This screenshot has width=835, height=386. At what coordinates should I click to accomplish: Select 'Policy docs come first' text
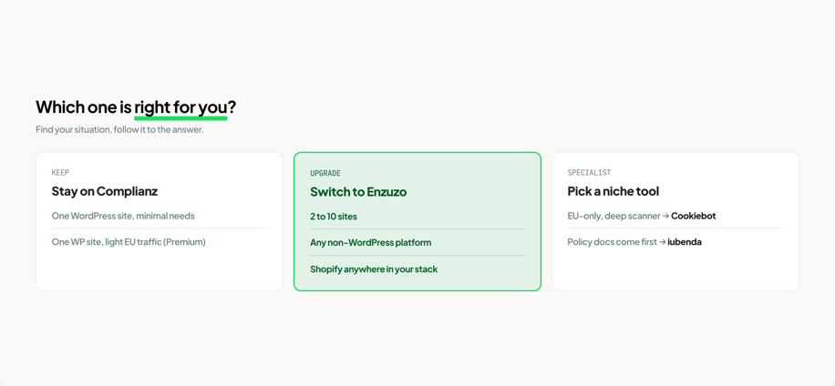[x=612, y=242]
